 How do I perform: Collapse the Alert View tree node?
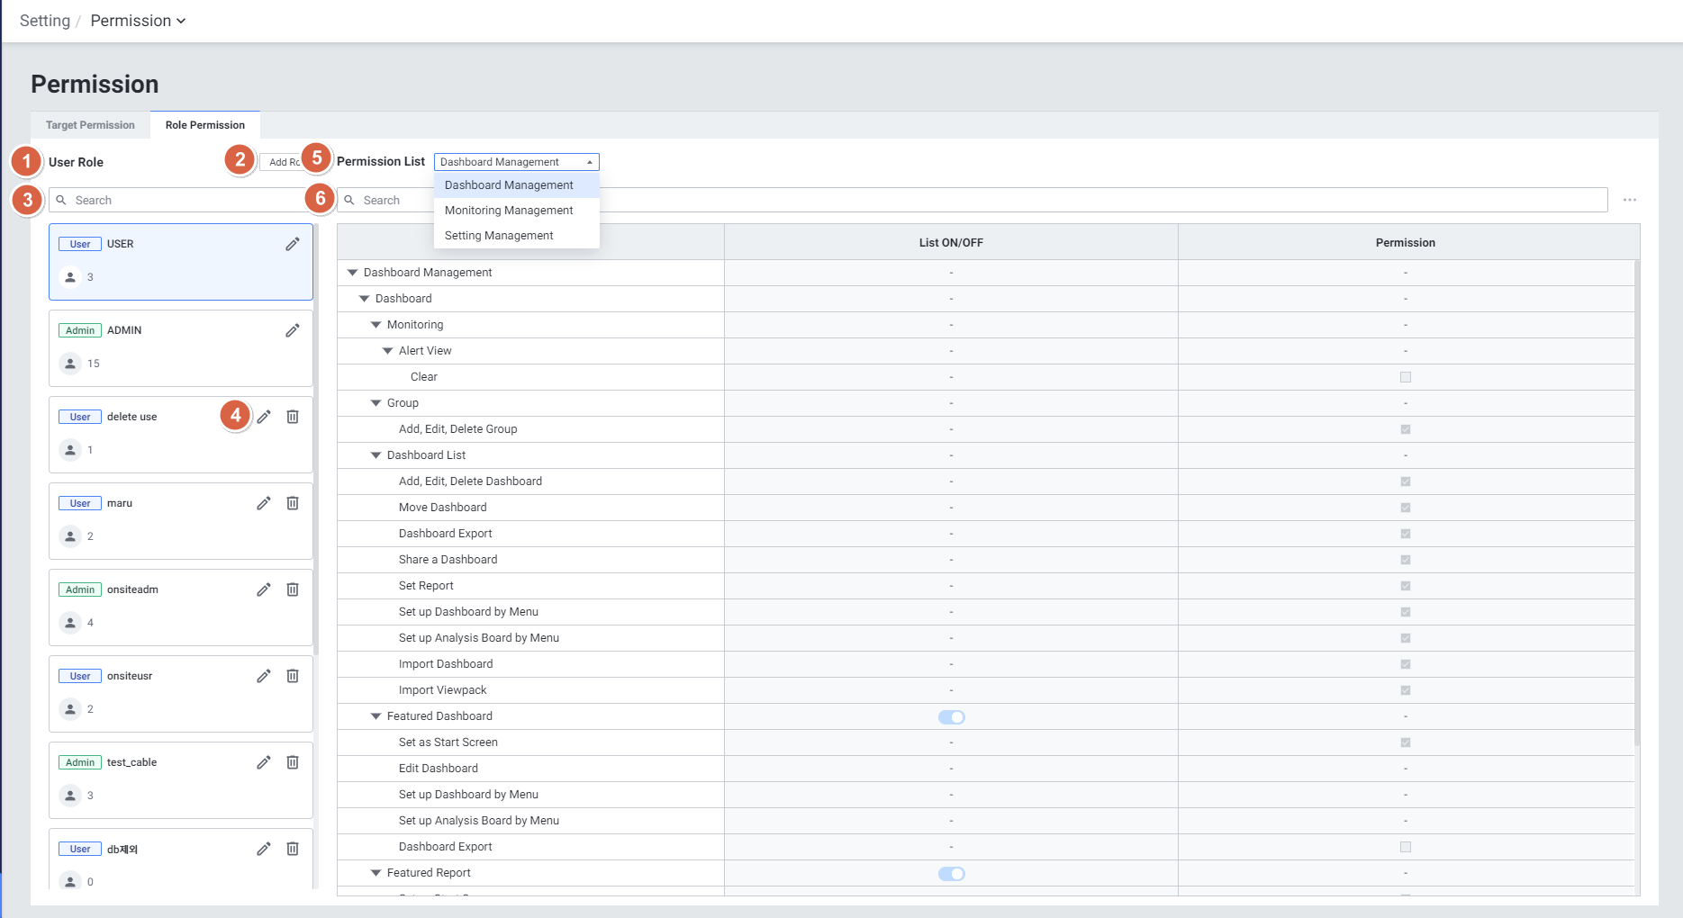click(388, 351)
